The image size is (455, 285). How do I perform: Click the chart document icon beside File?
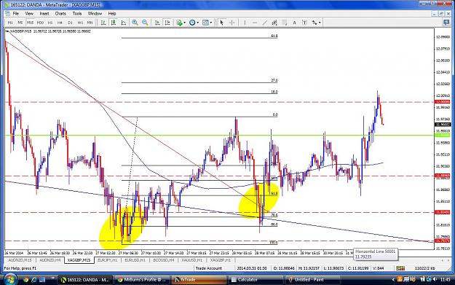pos(7,13)
